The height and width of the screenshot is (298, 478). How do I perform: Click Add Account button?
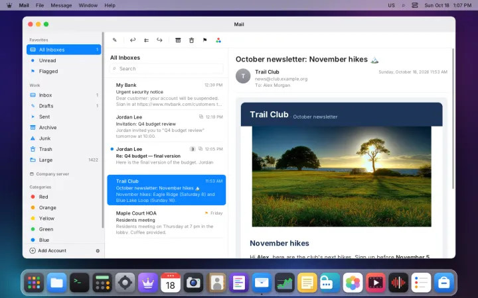pyautogui.click(x=48, y=250)
